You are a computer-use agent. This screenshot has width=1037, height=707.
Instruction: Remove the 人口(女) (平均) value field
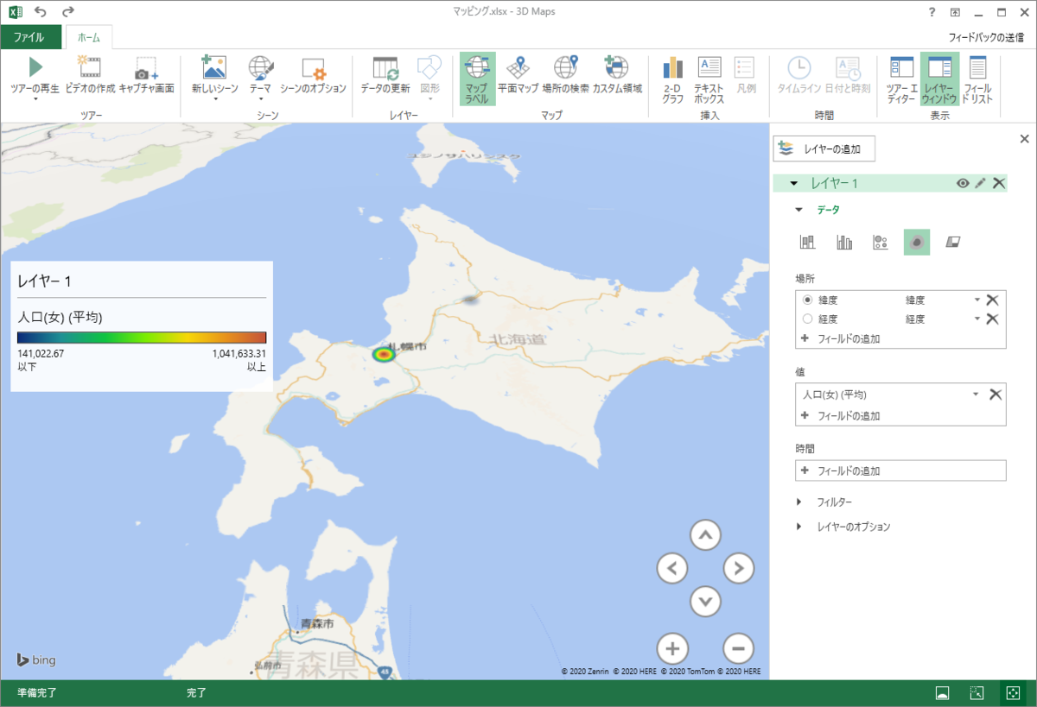996,394
